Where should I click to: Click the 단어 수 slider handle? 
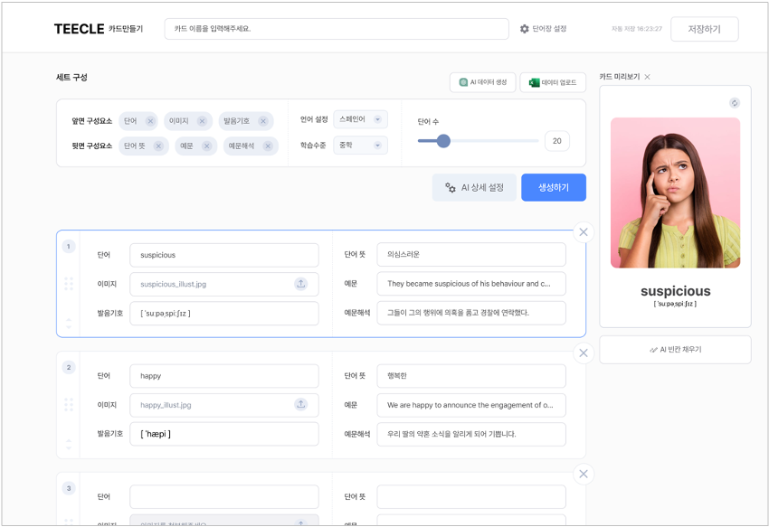pyautogui.click(x=443, y=141)
